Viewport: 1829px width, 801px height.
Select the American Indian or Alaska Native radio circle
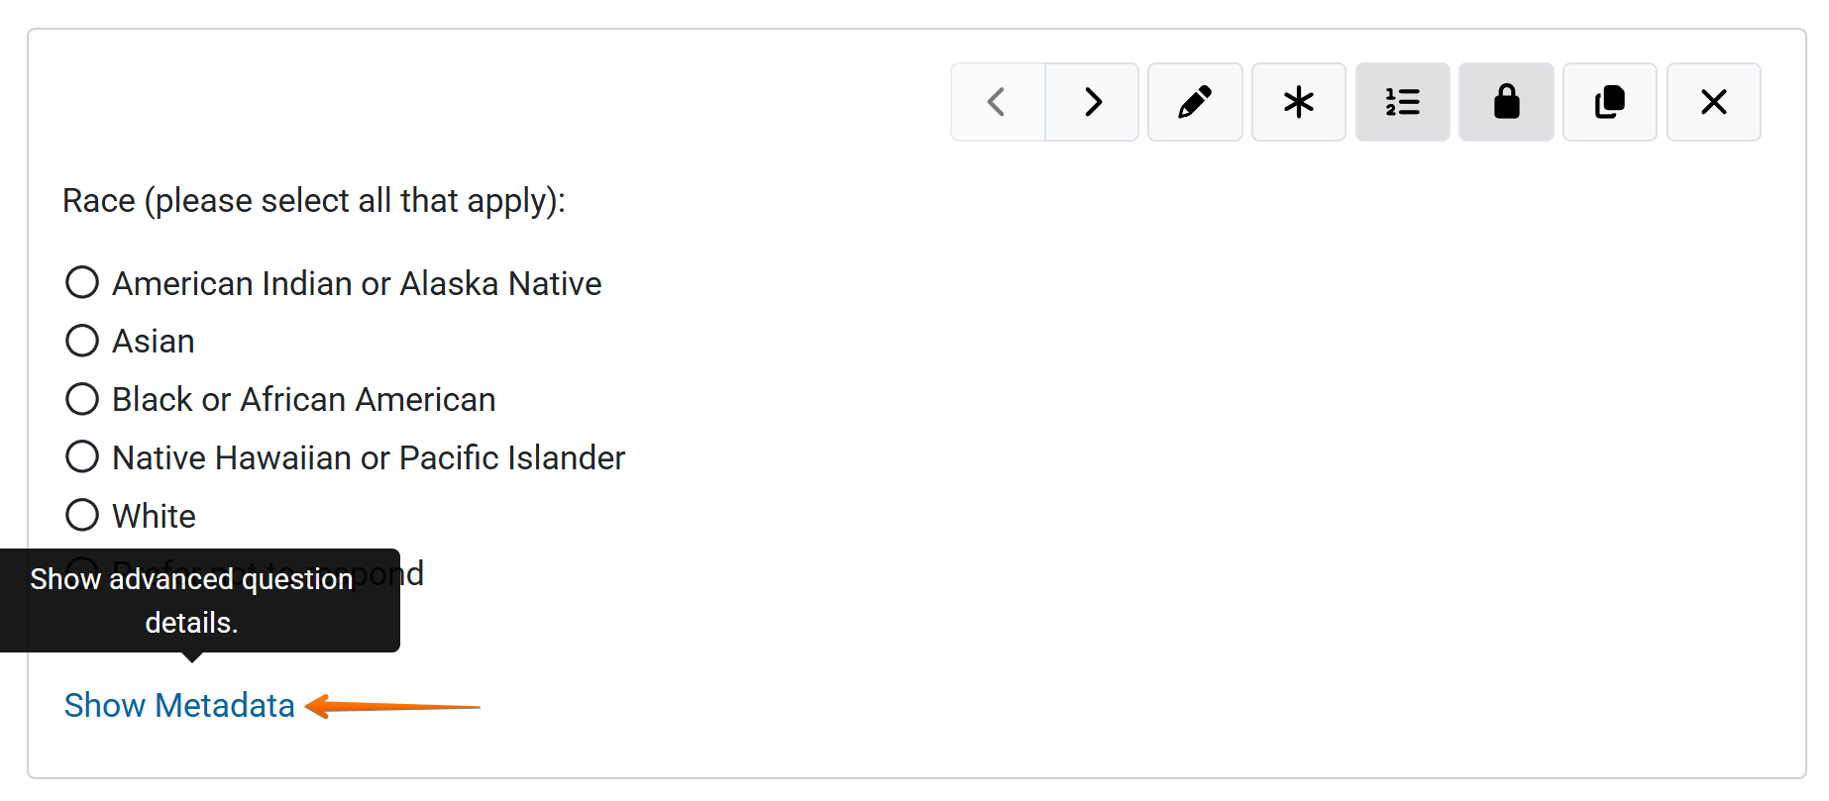(82, 282)
